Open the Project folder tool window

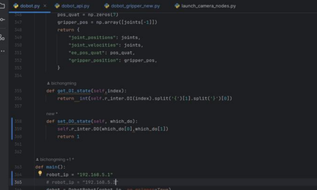point(2,6)
